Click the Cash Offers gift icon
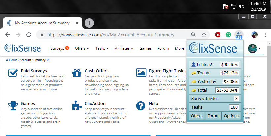This screenshot has height=136, width=271. (77, 73)
